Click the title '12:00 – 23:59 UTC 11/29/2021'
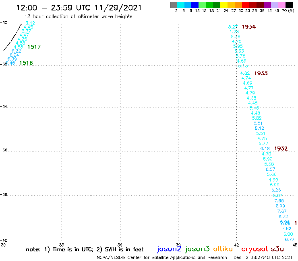This screenshot has width=298, height=261. [x=79, y=8]
